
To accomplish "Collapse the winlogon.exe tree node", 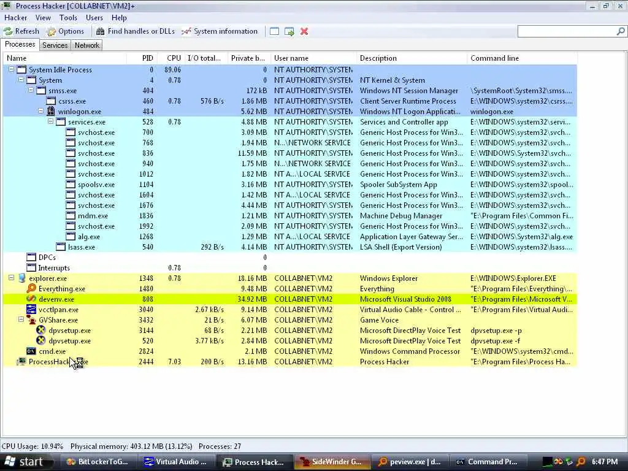I will click(x=41, y=111).
